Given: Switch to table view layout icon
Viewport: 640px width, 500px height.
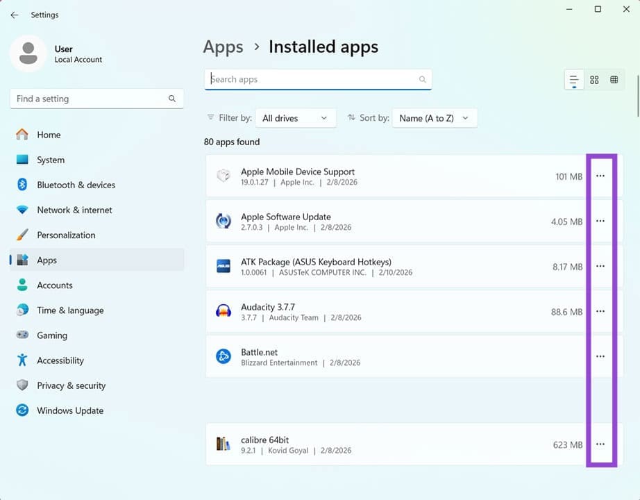Looking at the screenshot, I should (x=614, y=80).
